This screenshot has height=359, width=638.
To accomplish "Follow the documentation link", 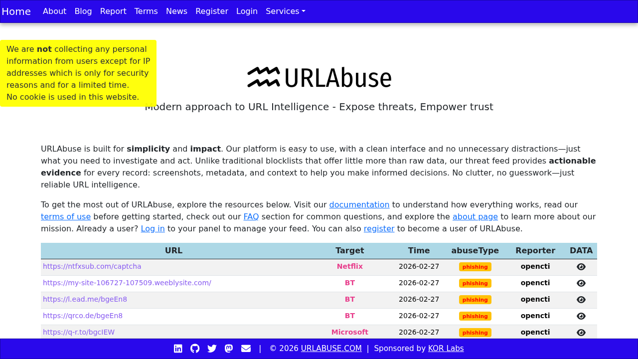I will [x=359, y=204].
